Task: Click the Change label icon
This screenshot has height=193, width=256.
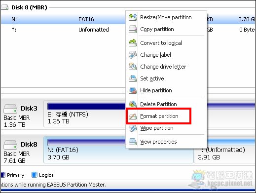Action: 133,55
